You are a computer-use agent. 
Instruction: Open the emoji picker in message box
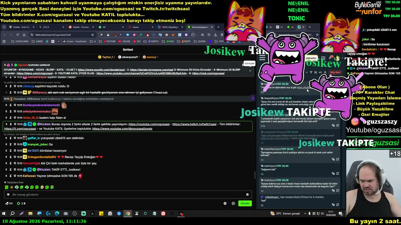247,194
